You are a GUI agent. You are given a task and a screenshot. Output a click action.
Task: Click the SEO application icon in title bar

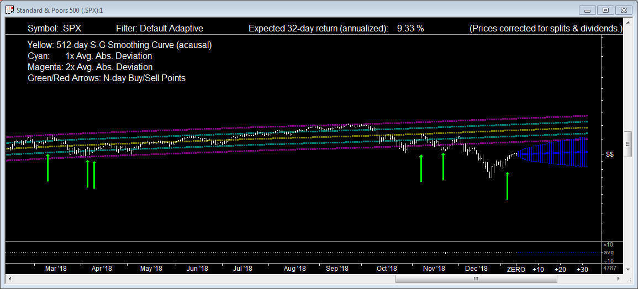click(x=10, y=10)
